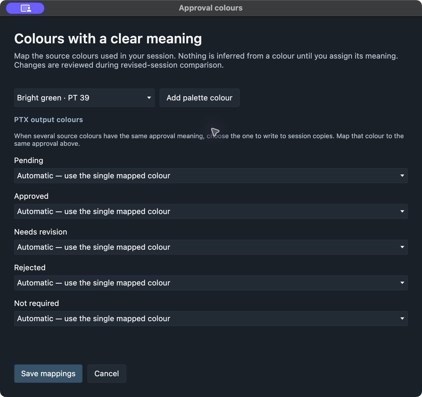
Task: Click Save mappings
Action: click(x=48, y=374)
